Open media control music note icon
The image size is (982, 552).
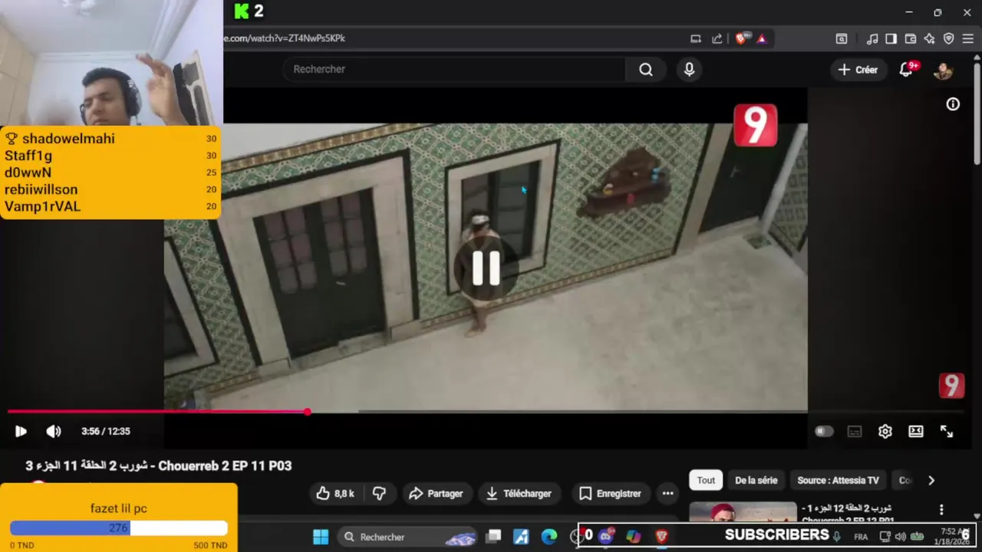click(872, 38)
